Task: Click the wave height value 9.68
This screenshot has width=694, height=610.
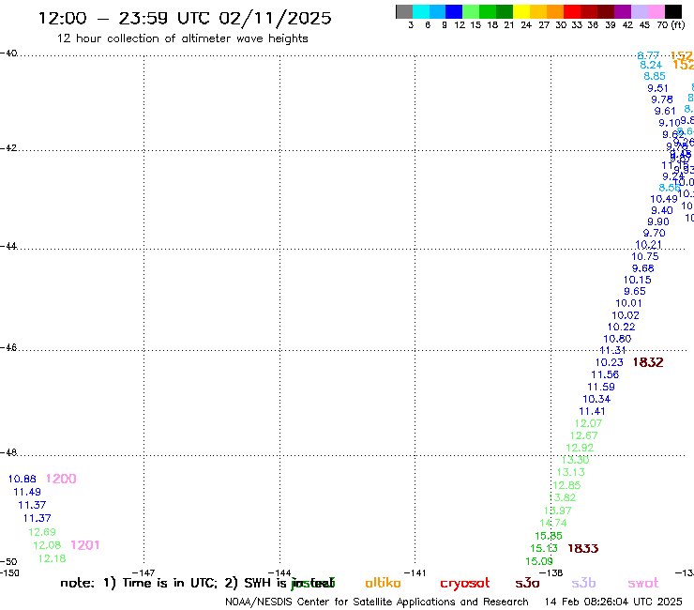Action: tap(643, 268)
